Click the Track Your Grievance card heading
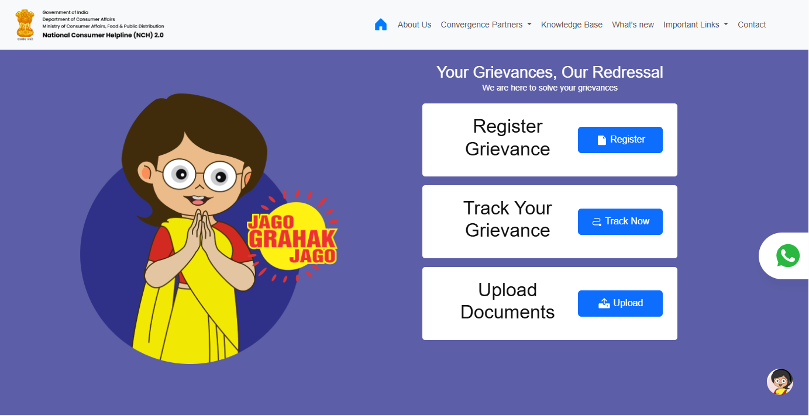809x416 pixels. pos(507,219)
